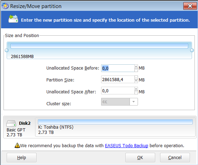This screenshot has width=198, height=165.
Task: Click the resize partition drive icon in banner
Action: point(13,19)
